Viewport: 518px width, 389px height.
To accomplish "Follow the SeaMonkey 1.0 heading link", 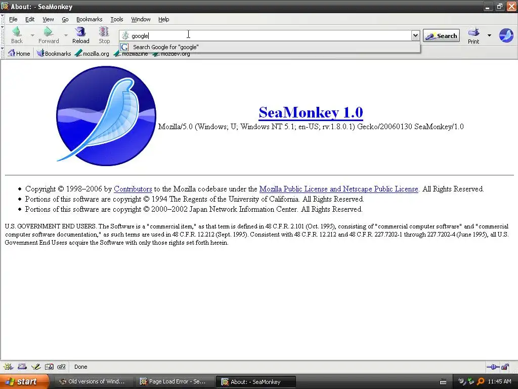I will pyautogui.click(x=311, y=112).
